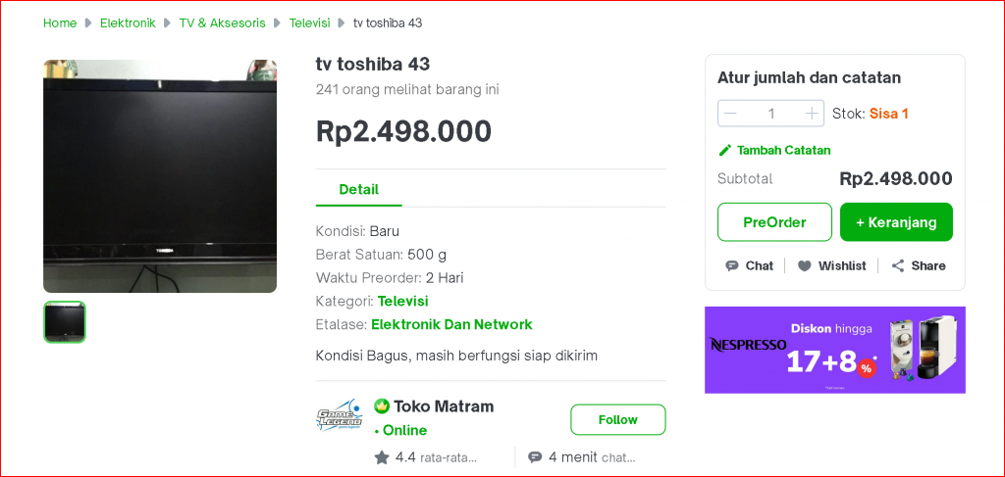Go to Home in the breadcrumb
Viewport: 1005px width, 477px height.
point(60,24)
